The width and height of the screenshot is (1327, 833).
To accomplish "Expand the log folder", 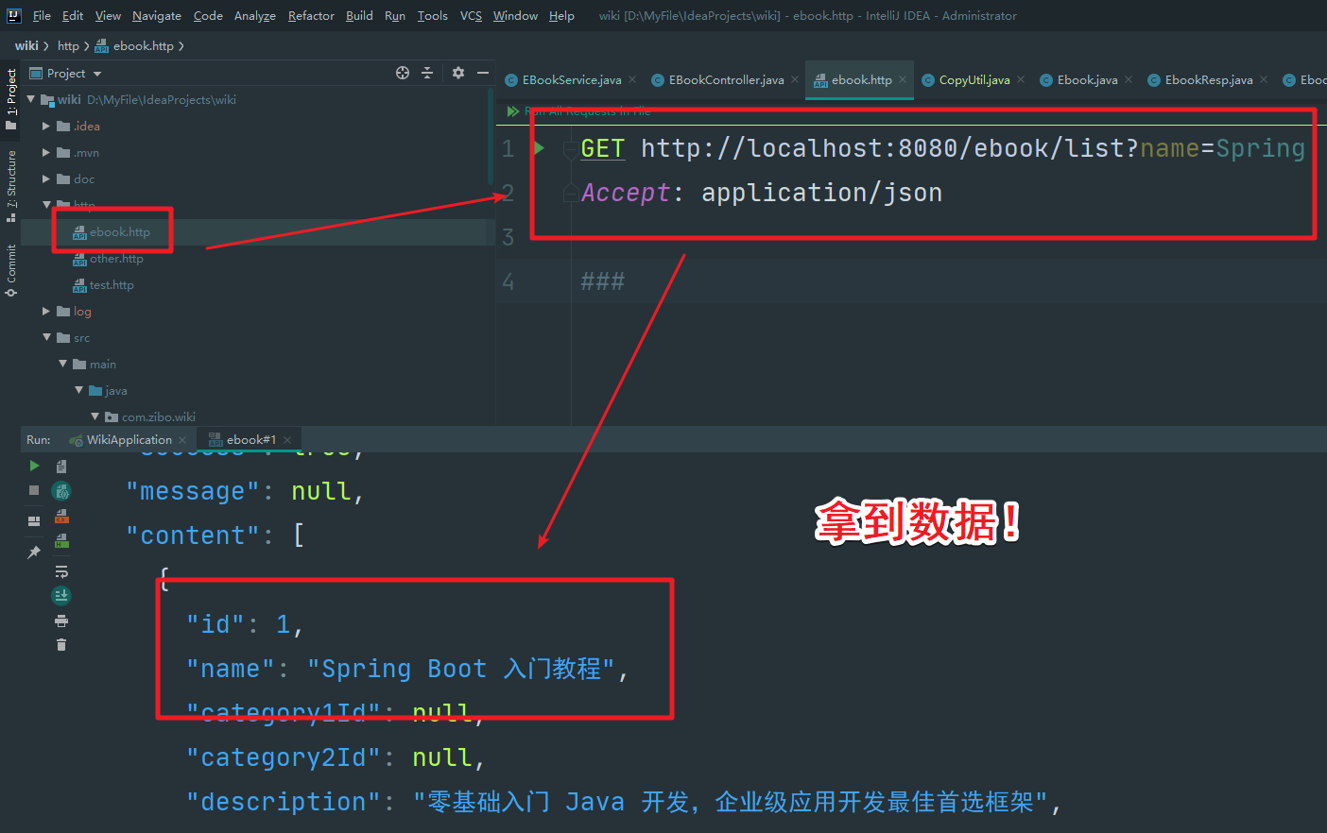I will (x=46, y=311).
